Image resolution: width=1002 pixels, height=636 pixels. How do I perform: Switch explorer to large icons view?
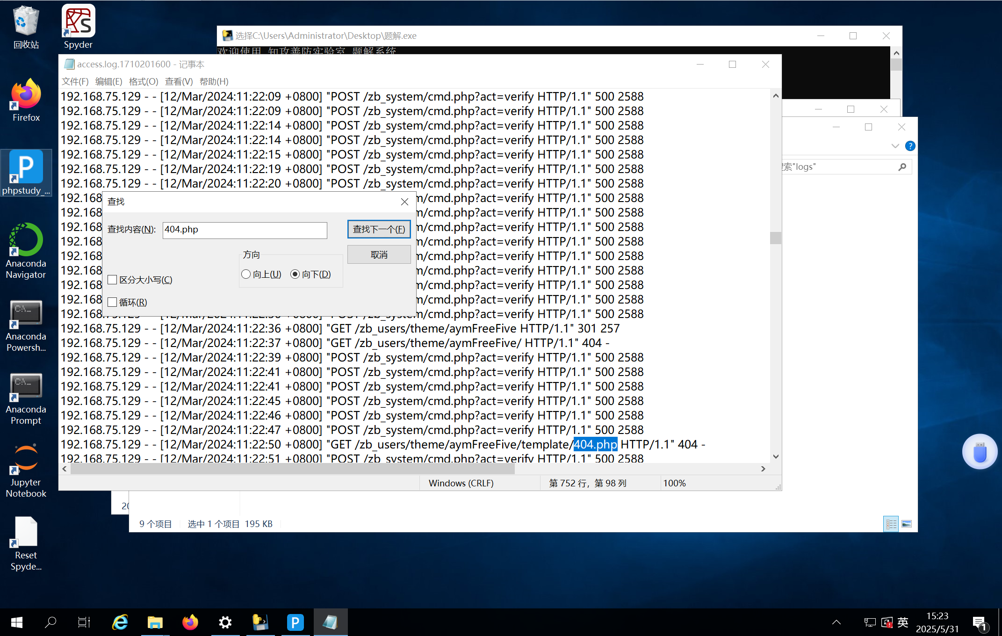[x=907, y=524]
